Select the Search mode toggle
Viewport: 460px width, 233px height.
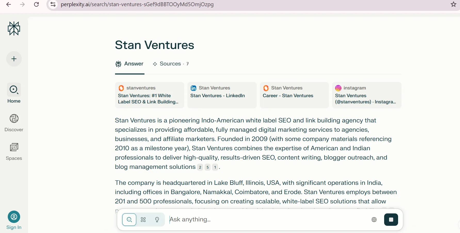[x=129, y=220]
